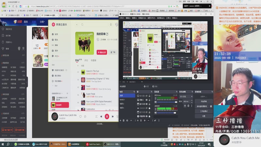Viewport: 261px width, 147px height.
Task: Skip to next track in NetEase player
Action: tap(113, 117)
